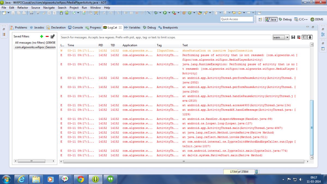Open the Window menu

(95, 8)
